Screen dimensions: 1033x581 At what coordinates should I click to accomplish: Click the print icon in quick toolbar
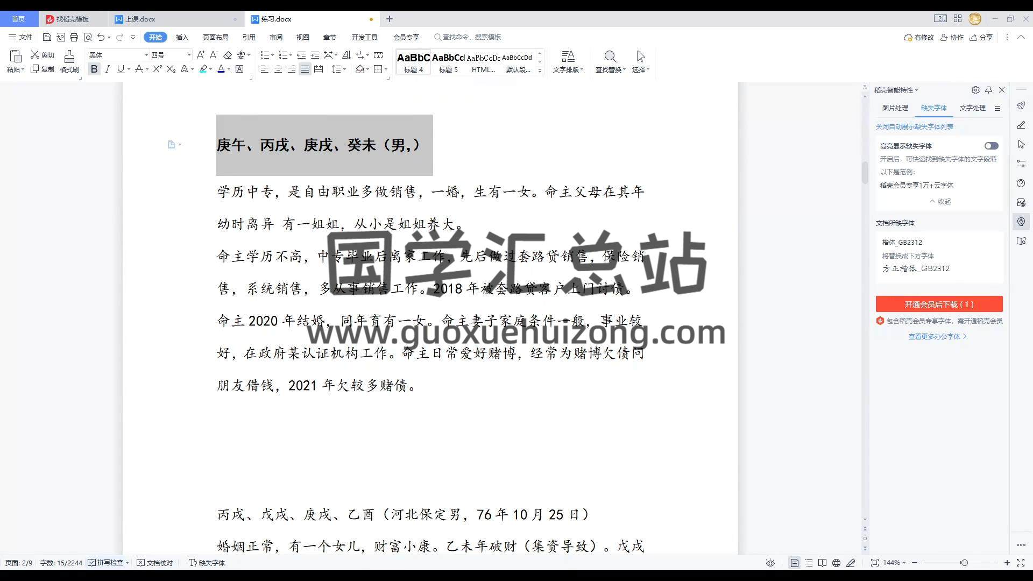(74, 37)
